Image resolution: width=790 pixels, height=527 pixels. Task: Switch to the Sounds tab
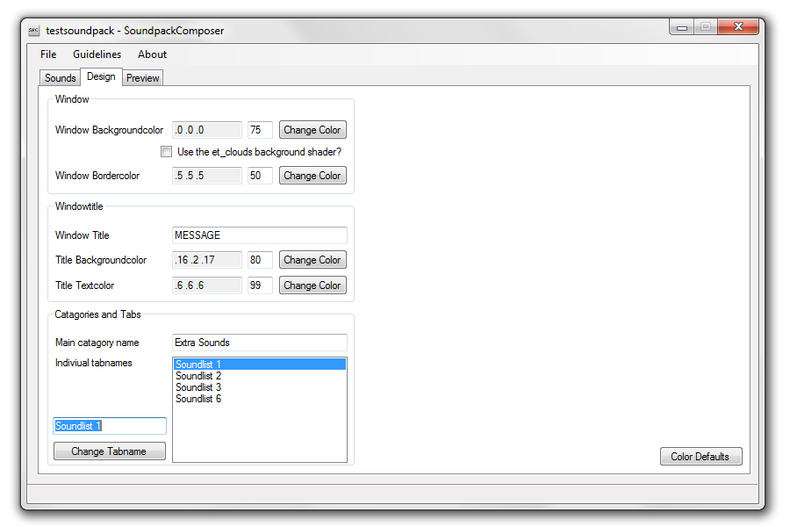pos(61,78)
